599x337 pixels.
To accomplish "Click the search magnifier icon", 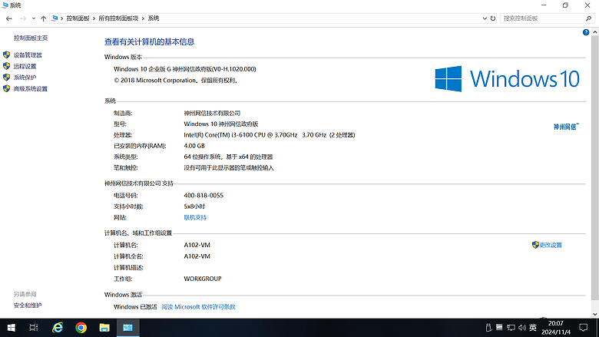I will pos(589,18).
